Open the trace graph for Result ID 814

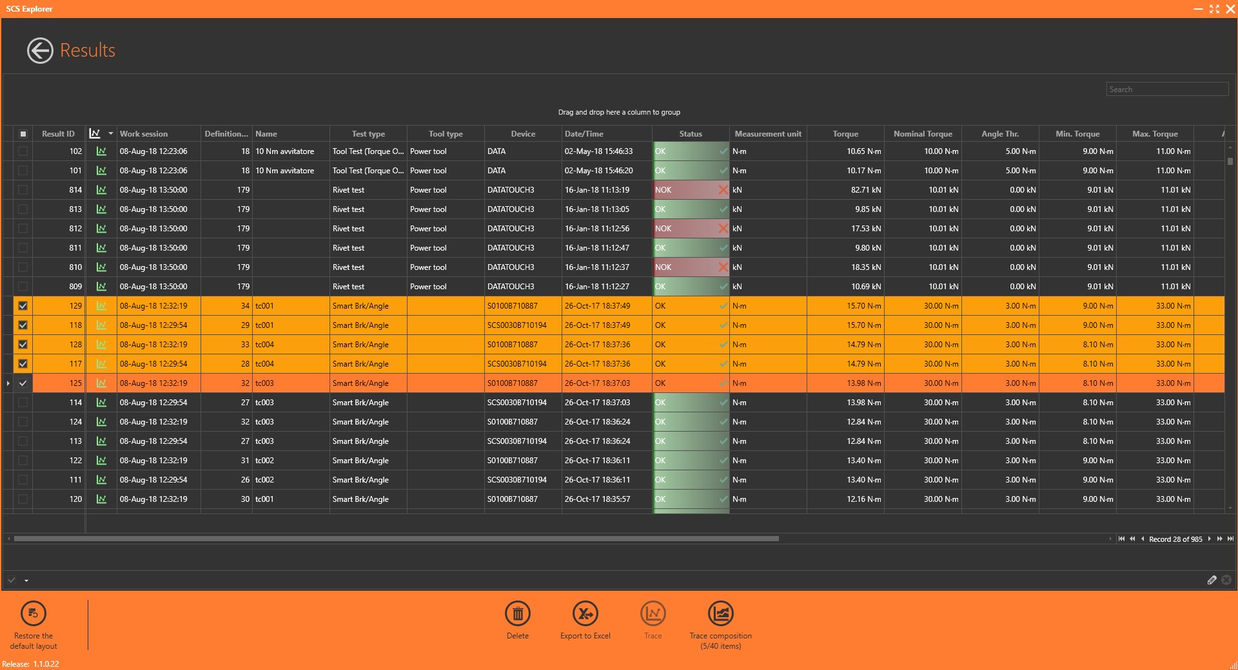[101, 190]
